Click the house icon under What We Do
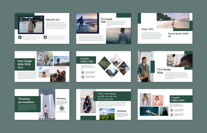Image resolution: width=207 pixels, height=133 pixels. [x=20, y=37]
